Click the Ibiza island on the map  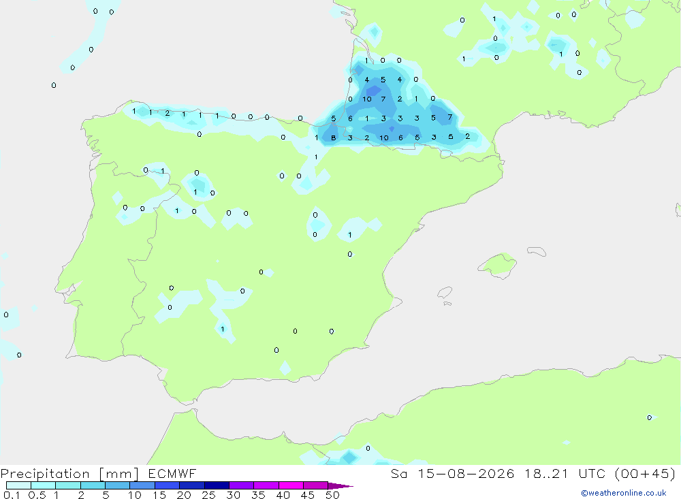tap(445, 293)
